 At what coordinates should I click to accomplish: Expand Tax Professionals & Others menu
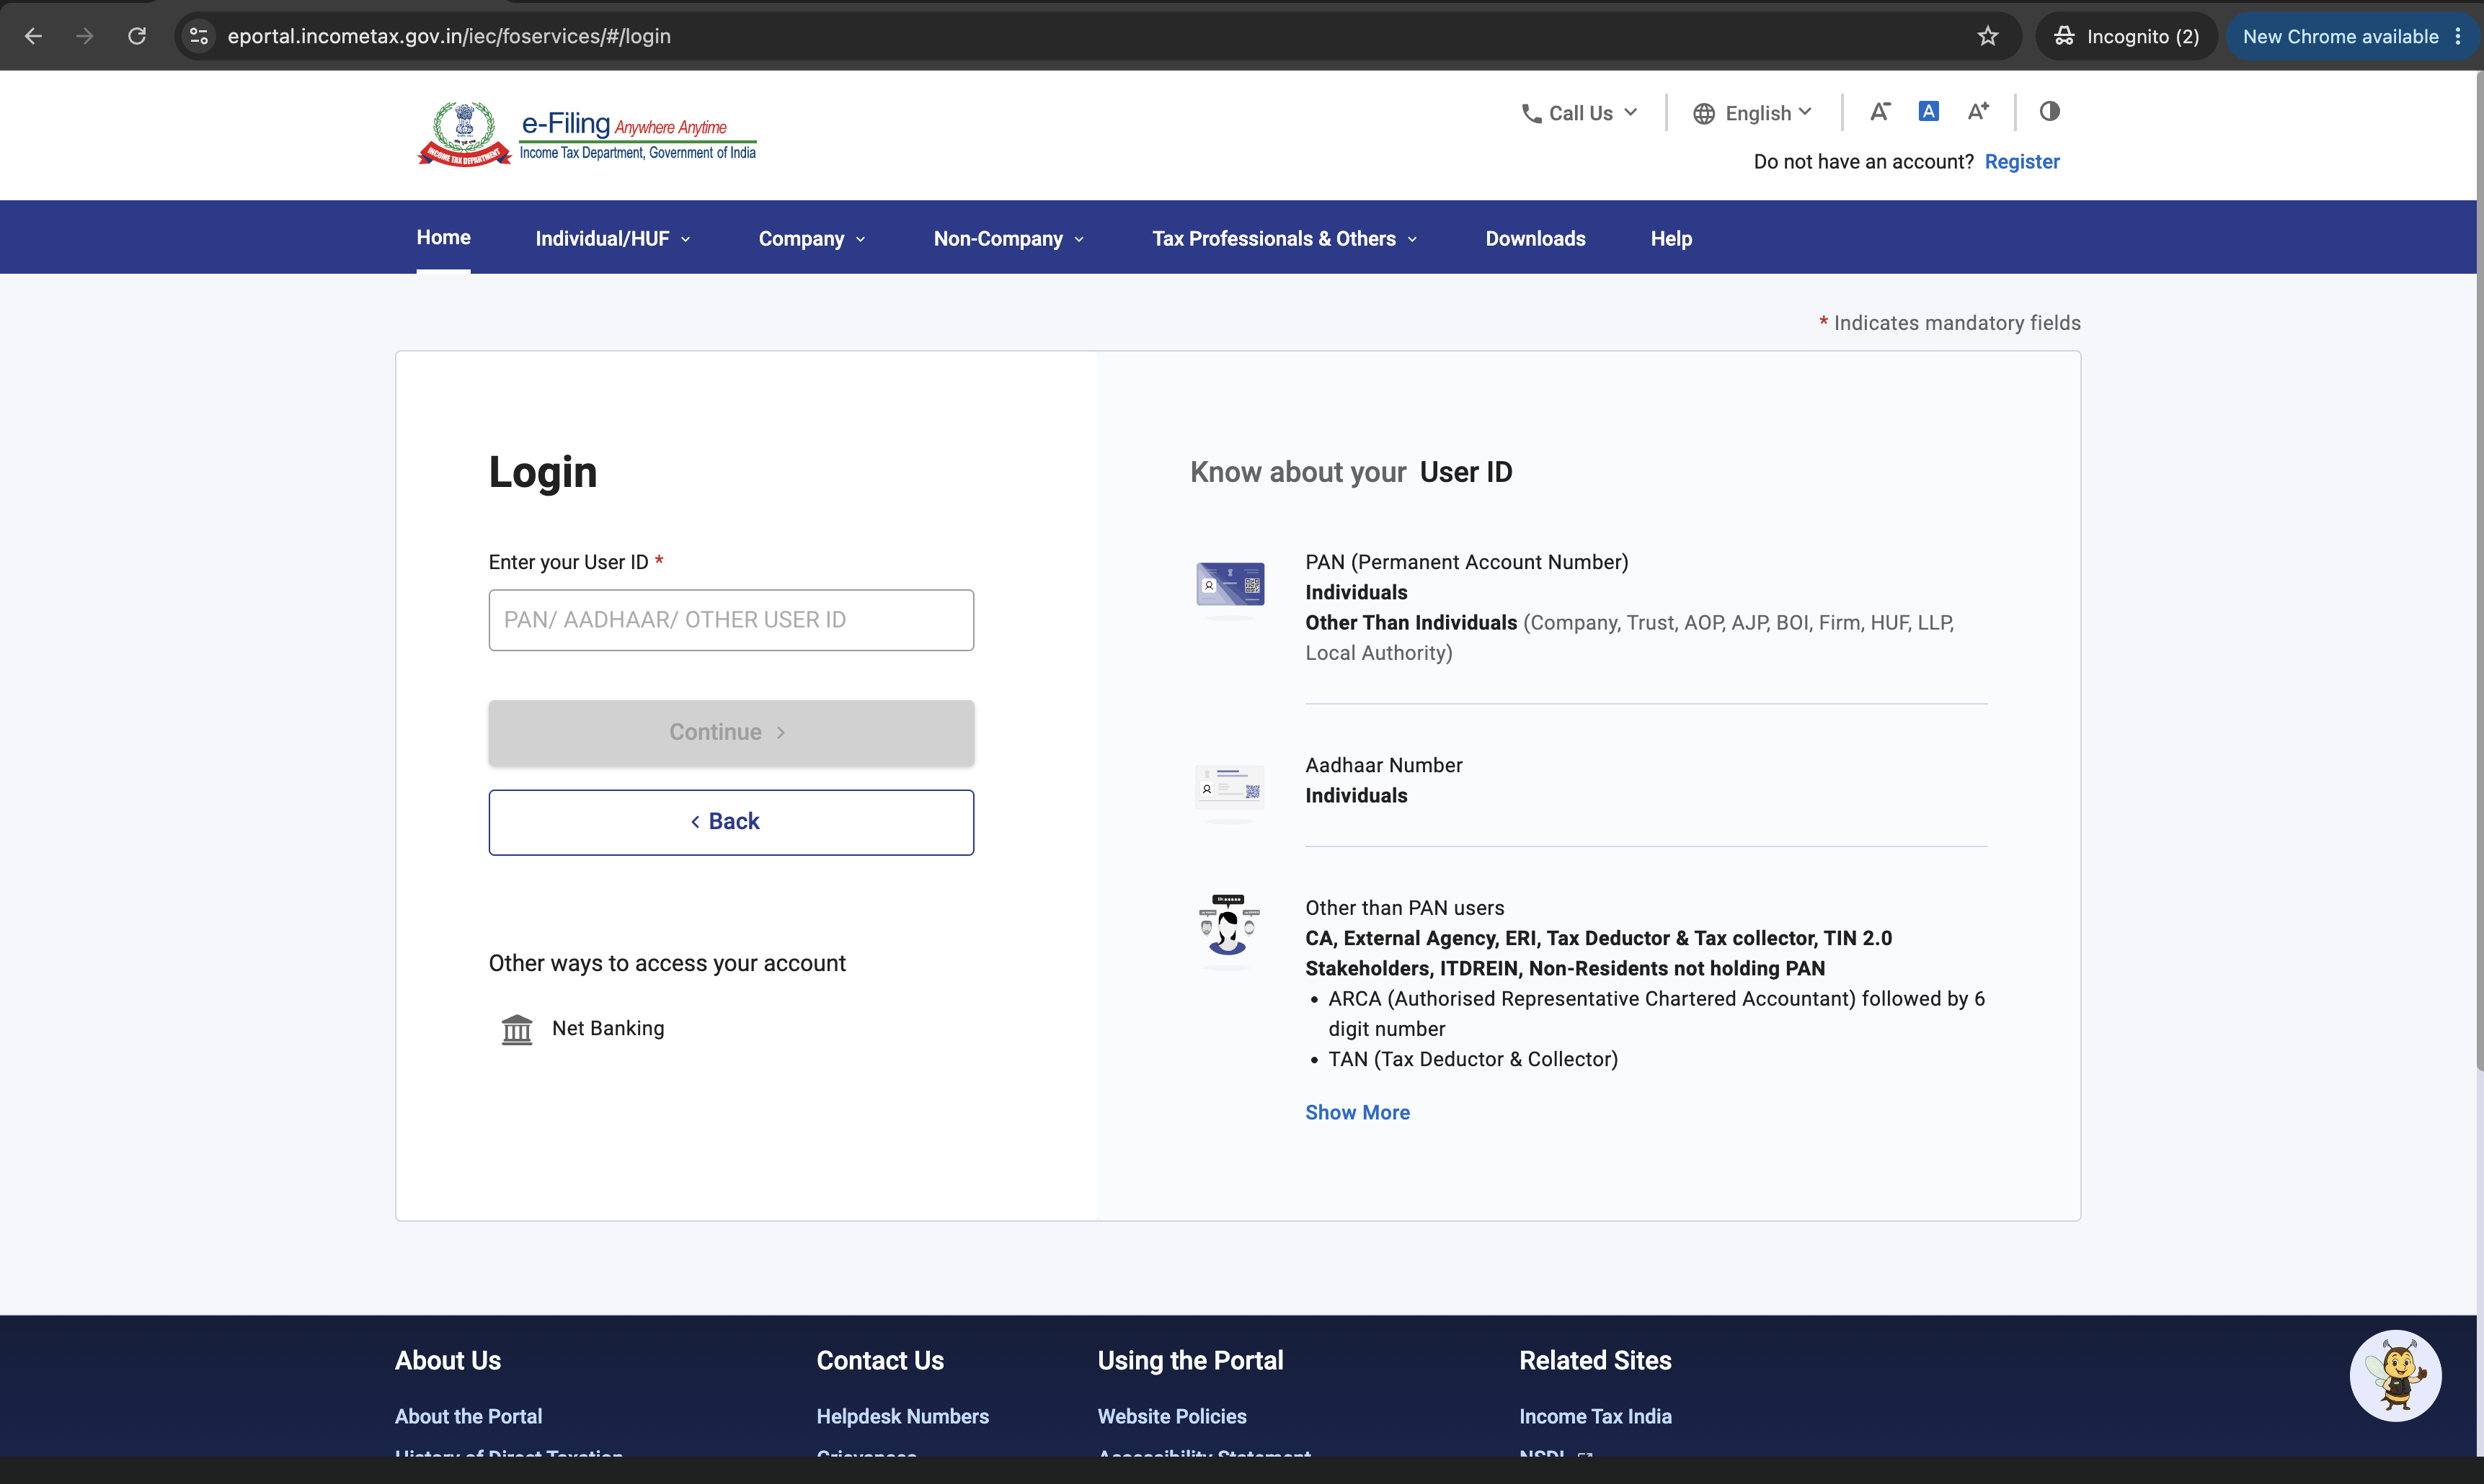[x=1285, y=238]
